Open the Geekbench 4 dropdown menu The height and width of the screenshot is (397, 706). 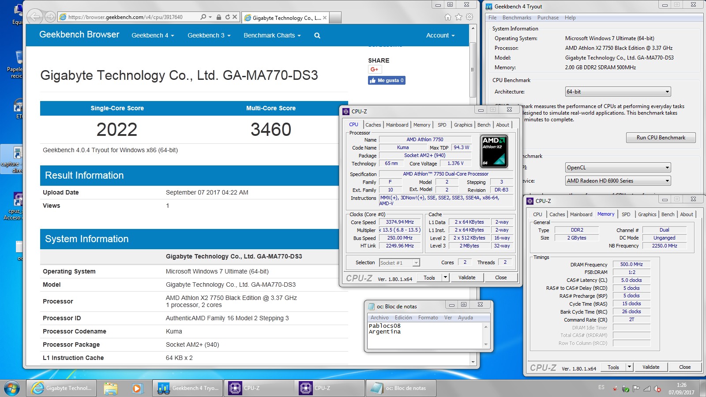[x=153, y=35]
